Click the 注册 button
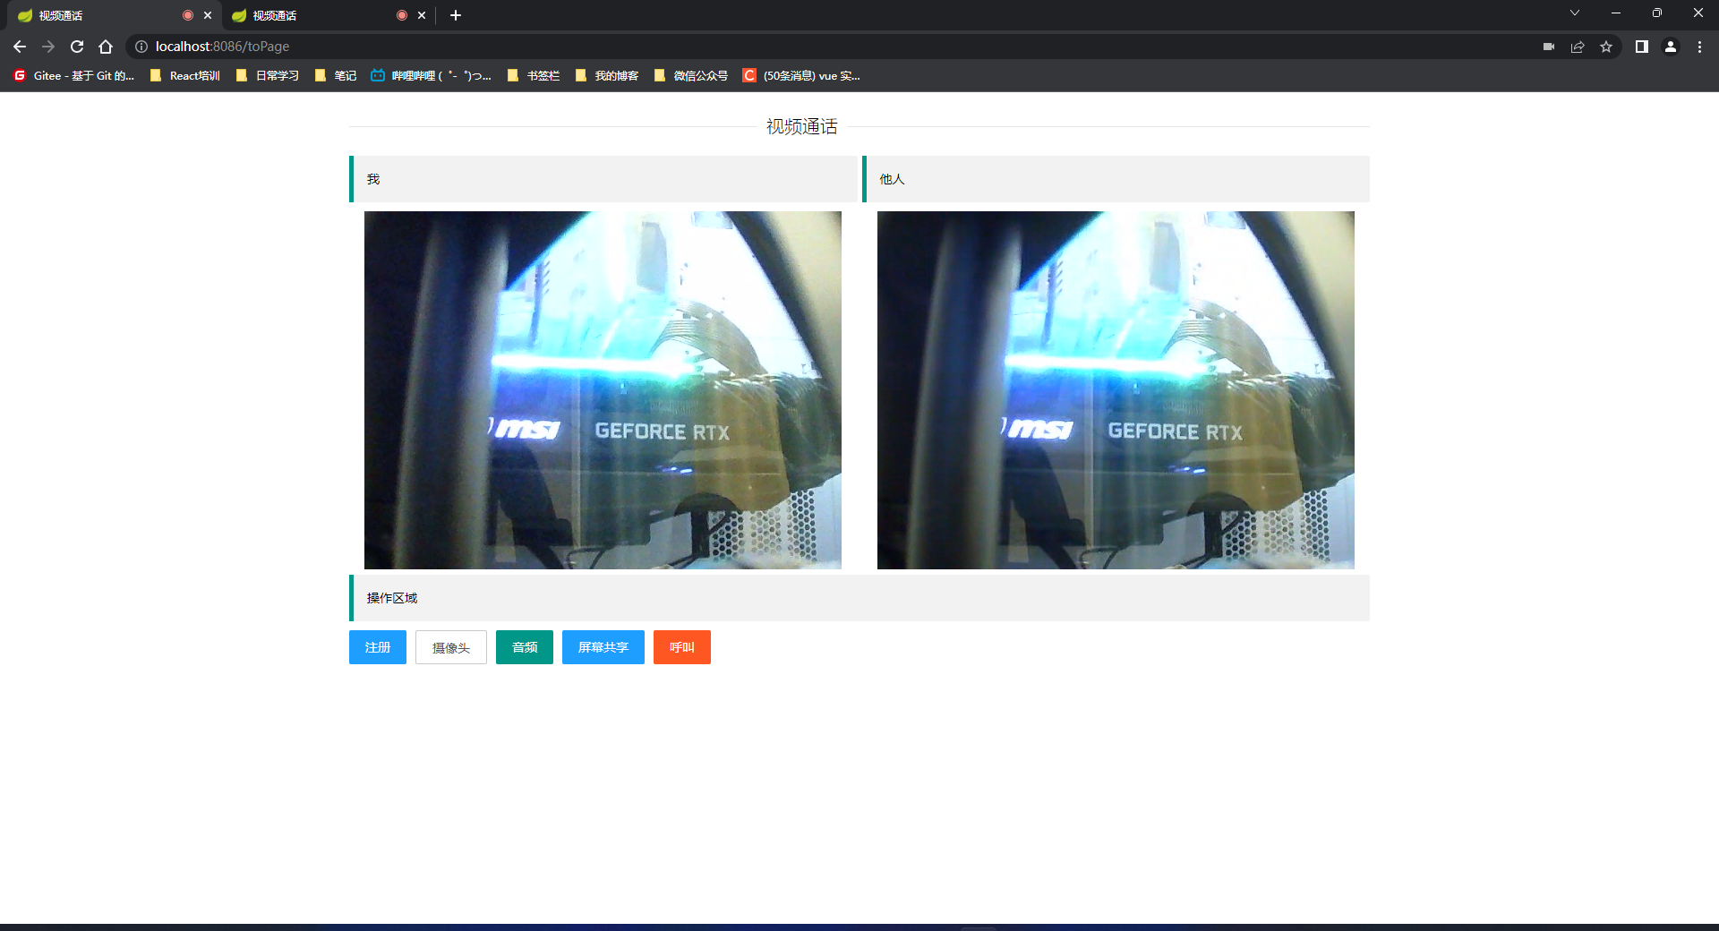The image size is (1719, 931). click(x=378, y=647)
